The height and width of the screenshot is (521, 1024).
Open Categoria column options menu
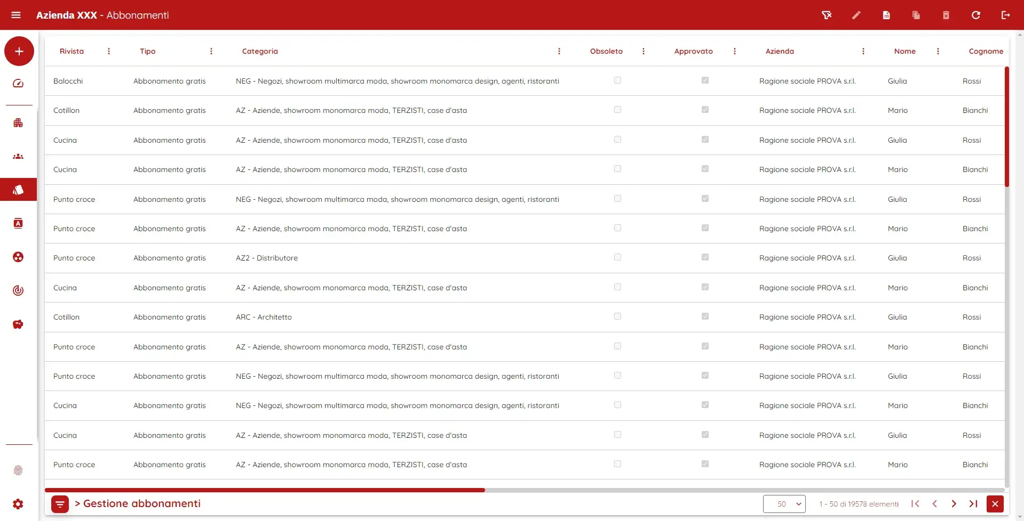pos(559,51)
